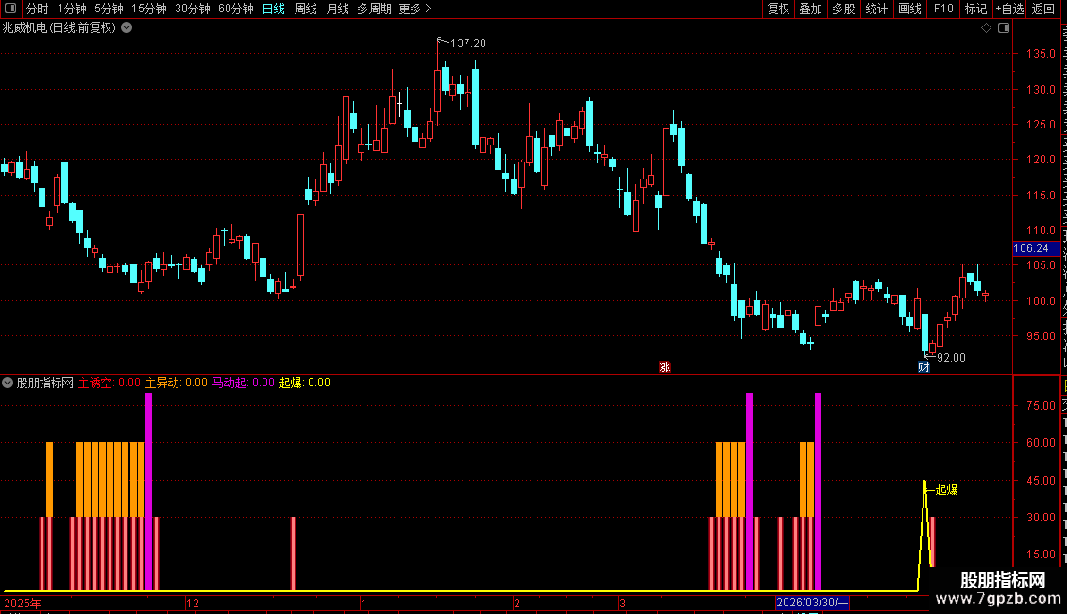The height and width of the screenshot is (614, 1067).
Task: Click the +自选 add to watchlist button
Action: [1009, 9]
